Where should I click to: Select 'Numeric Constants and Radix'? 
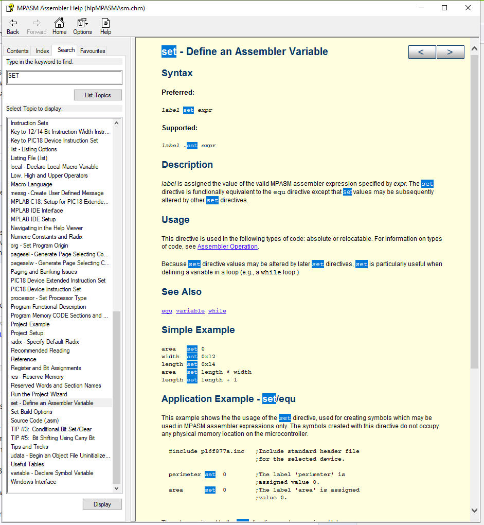tap(46, 236)
